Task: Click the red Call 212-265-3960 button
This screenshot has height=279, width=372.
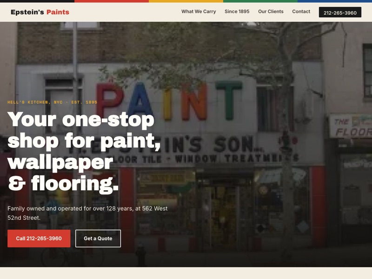Action: [x=39, y=239]
